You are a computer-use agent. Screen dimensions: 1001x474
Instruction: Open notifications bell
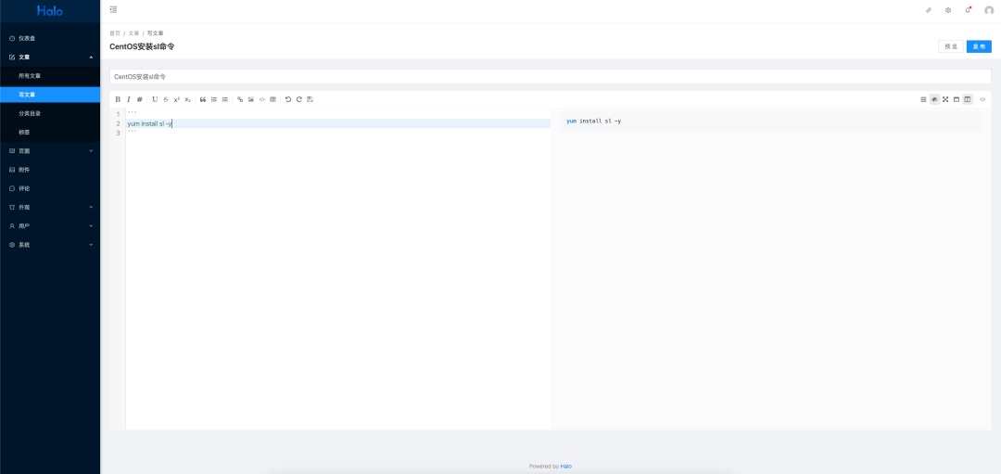coord(968,10)
